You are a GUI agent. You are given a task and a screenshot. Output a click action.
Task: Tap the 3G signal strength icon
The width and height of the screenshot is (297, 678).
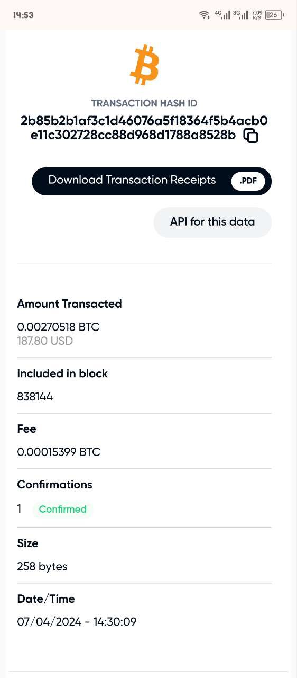[240, 14]
